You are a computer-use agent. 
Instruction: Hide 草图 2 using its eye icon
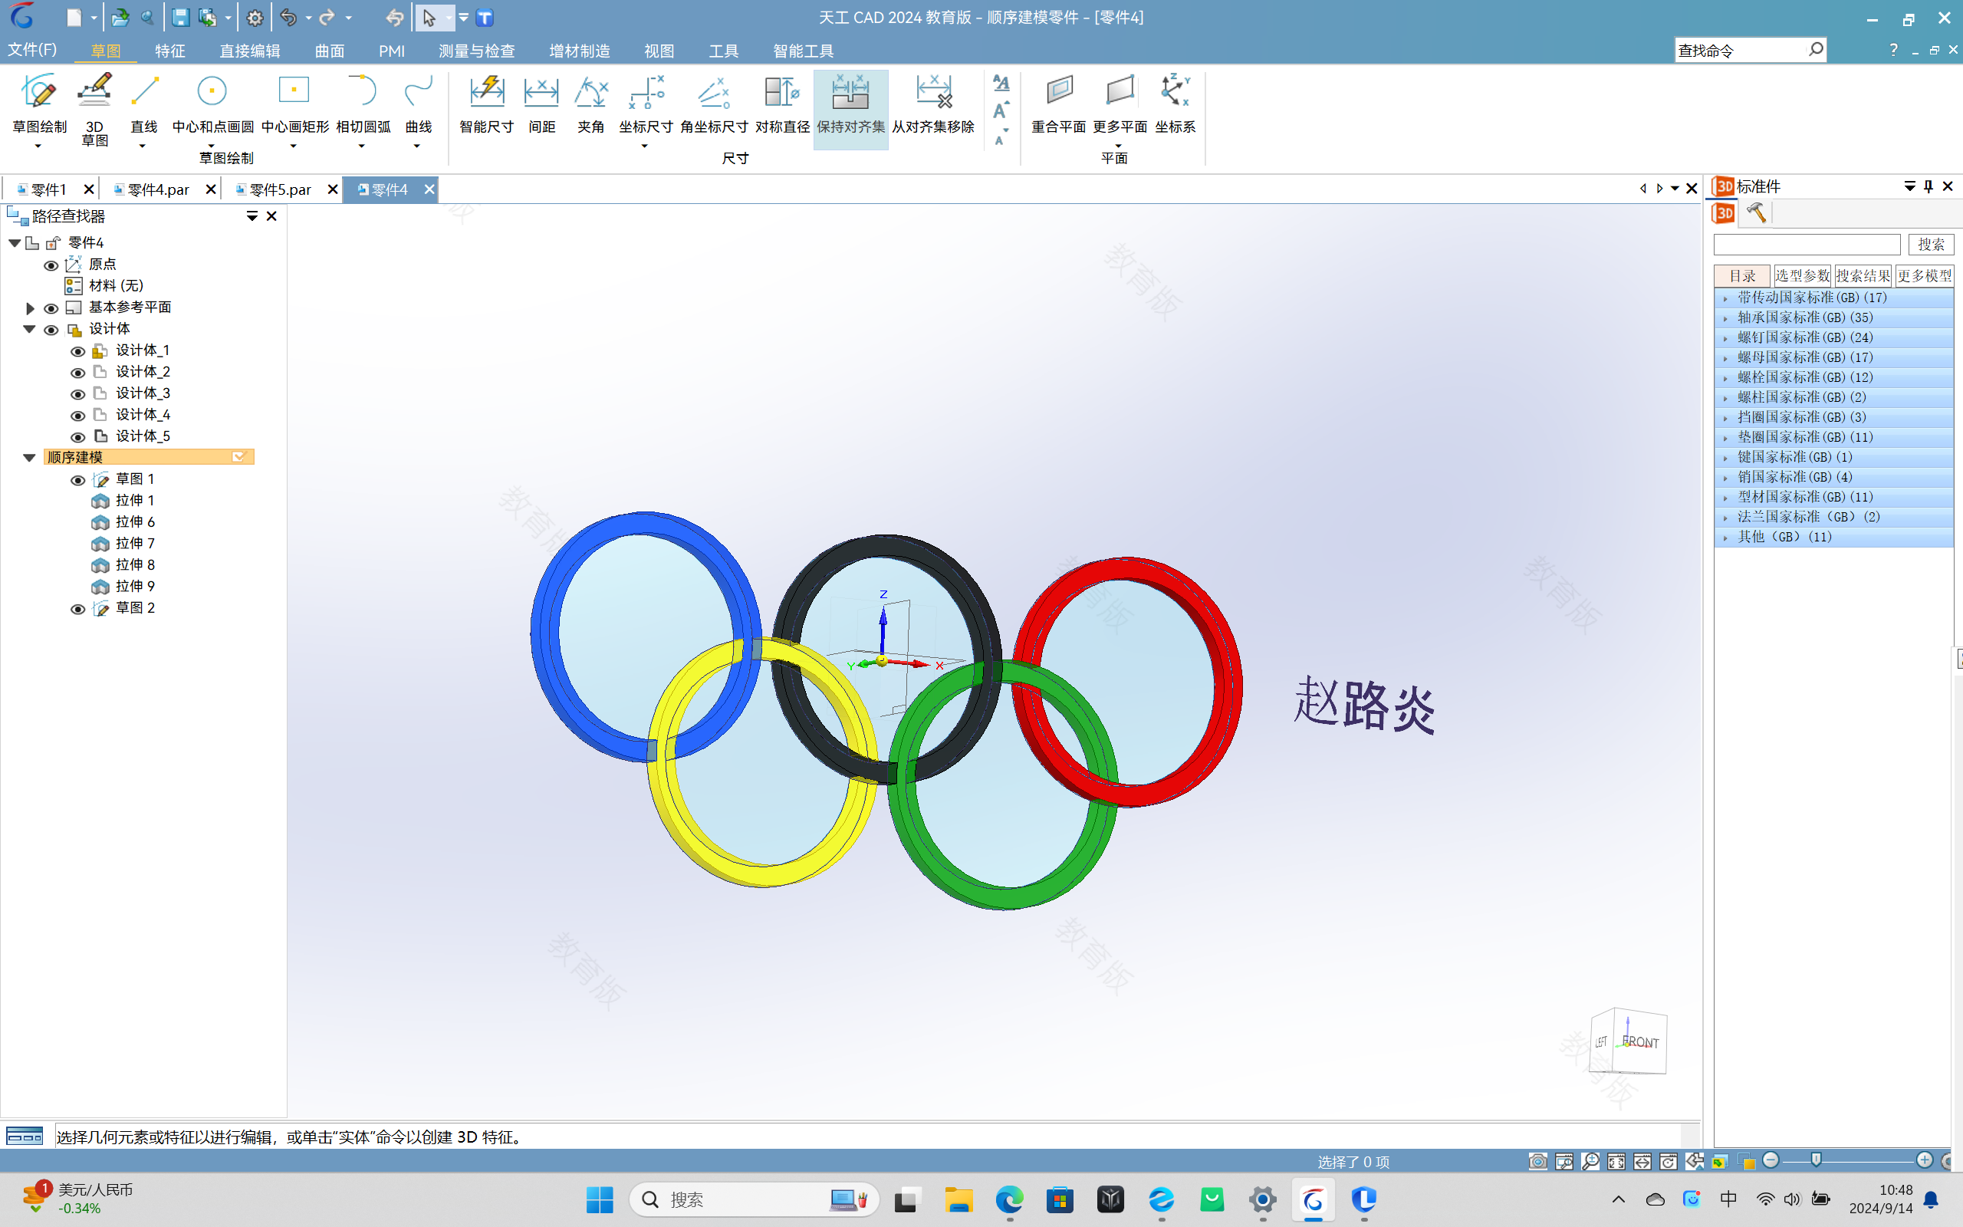click(78, 610)
